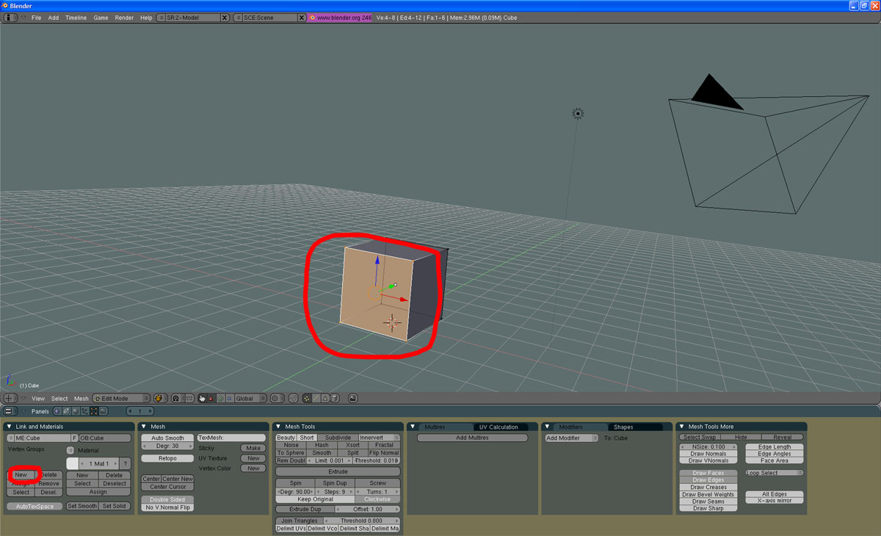Collapse the Mesh Tools More panel
Screen dimensions: 881x536
(681, 427)
